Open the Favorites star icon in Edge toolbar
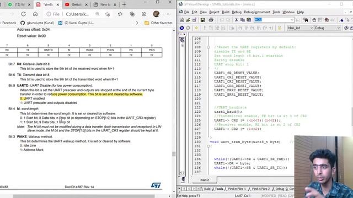Viewport: 353px width, 198px height. click(120, 14)
